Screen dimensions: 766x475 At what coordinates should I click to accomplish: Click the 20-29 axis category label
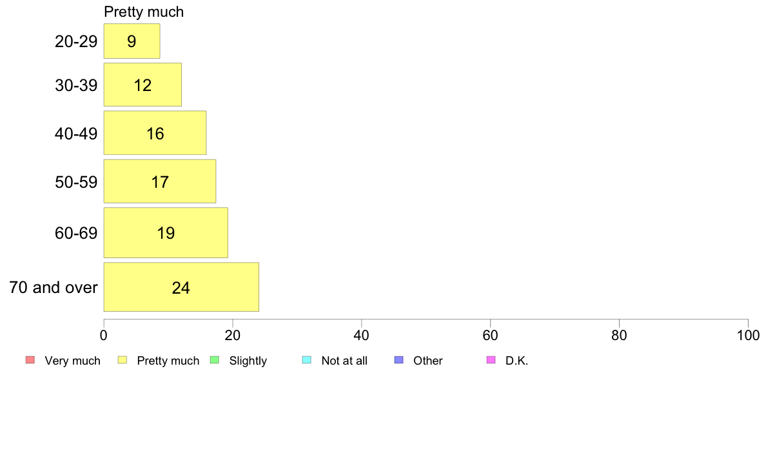[x=76, y=41]
